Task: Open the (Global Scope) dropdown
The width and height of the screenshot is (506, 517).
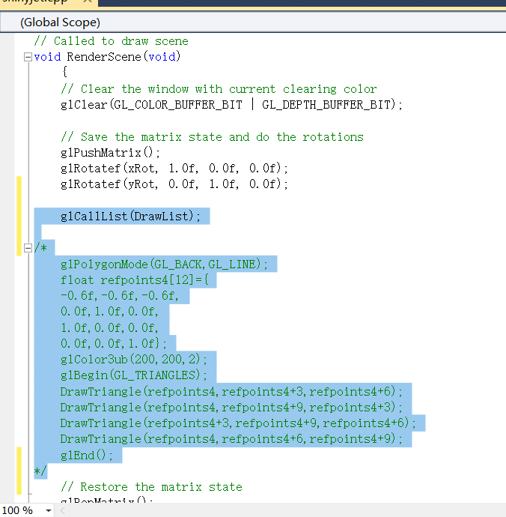Action: point(253,22)
